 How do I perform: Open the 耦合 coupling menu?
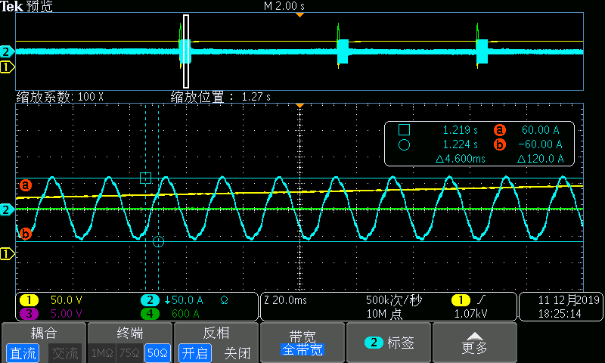point(43,333)
